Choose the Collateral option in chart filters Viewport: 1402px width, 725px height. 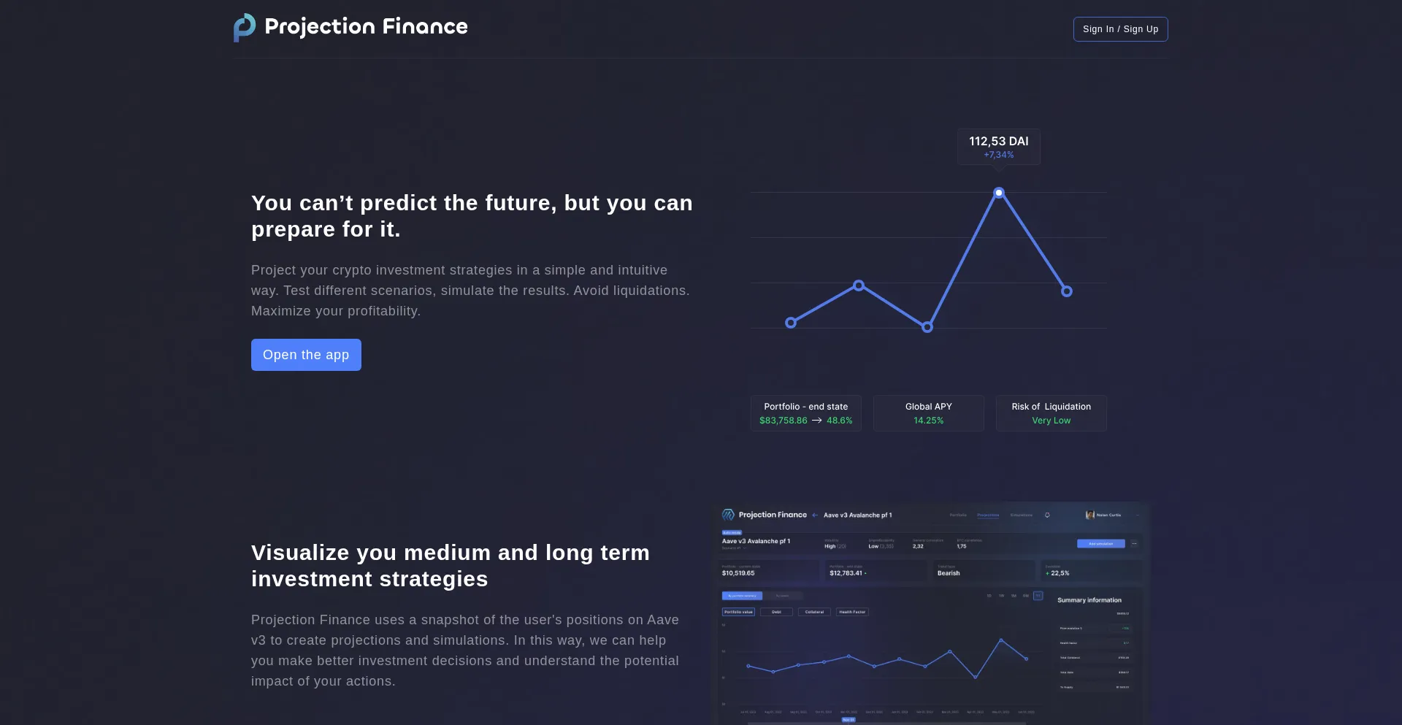point(814,613)
